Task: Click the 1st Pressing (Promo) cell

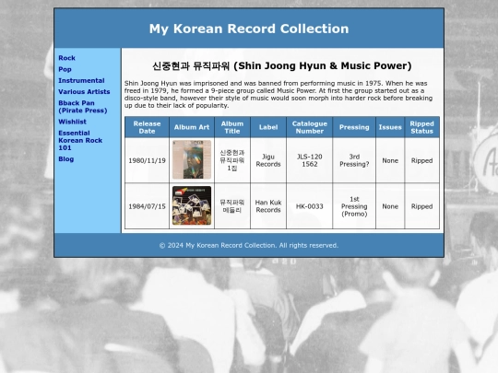Action: [x=354, y=206]
